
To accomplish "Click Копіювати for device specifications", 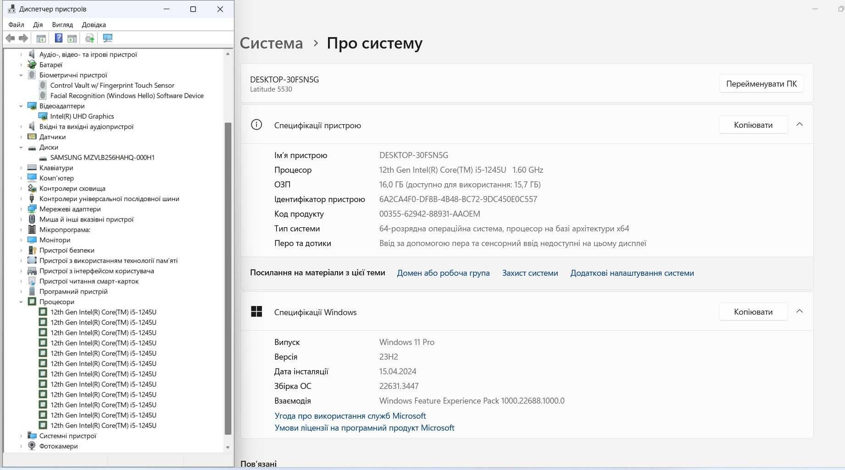I will 753,125.
